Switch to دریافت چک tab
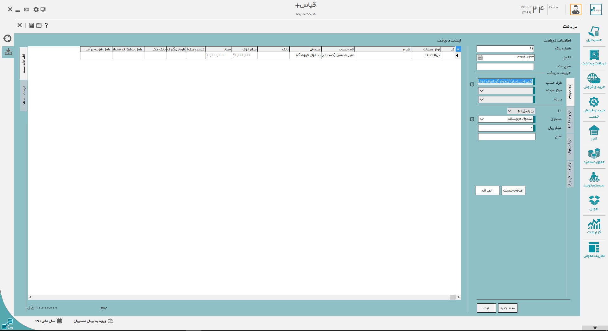This screenshot has height=331, width=608. (x=570, y=146)
